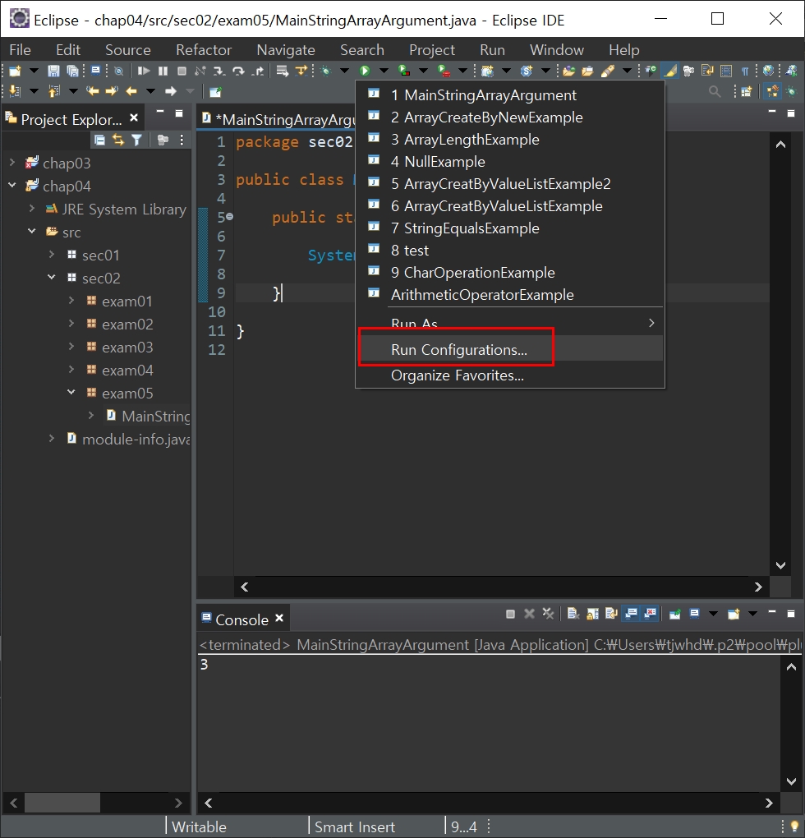Click the Open Perspective icon
Screen dimensions: 805x838
pos(746,92)
